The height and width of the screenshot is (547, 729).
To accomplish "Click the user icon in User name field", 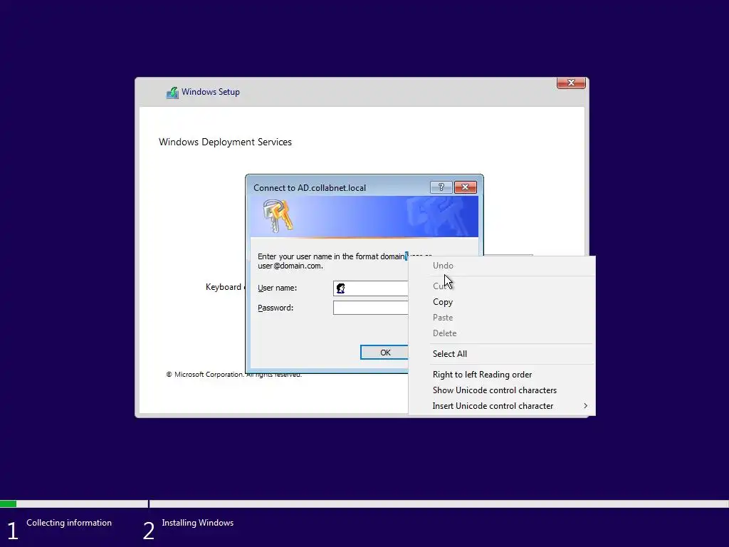I will 341,288.
